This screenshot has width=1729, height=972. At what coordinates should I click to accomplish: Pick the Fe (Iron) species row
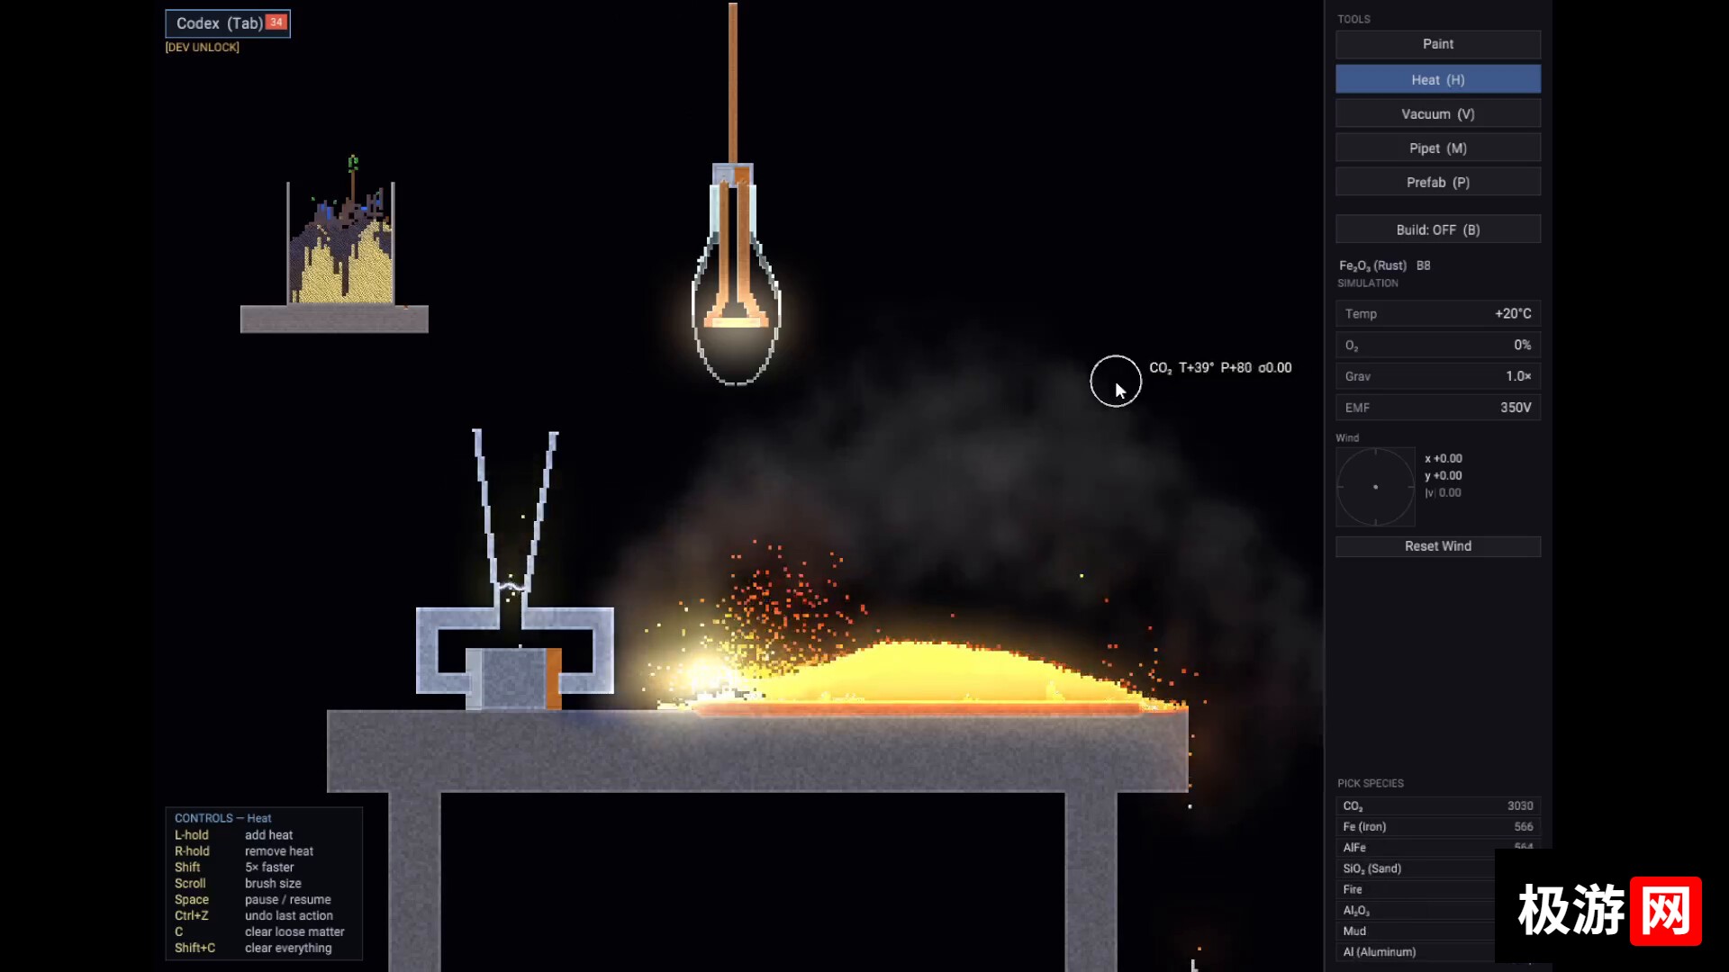point(1437,826)
